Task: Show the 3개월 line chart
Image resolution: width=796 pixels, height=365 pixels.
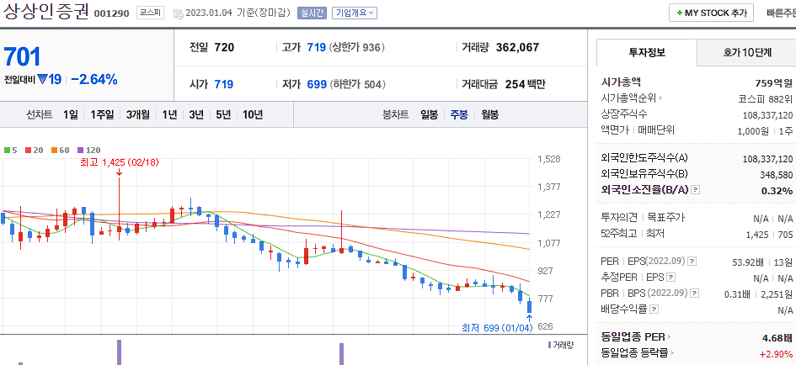Action: pyautogui.click(x=138, y=114)
